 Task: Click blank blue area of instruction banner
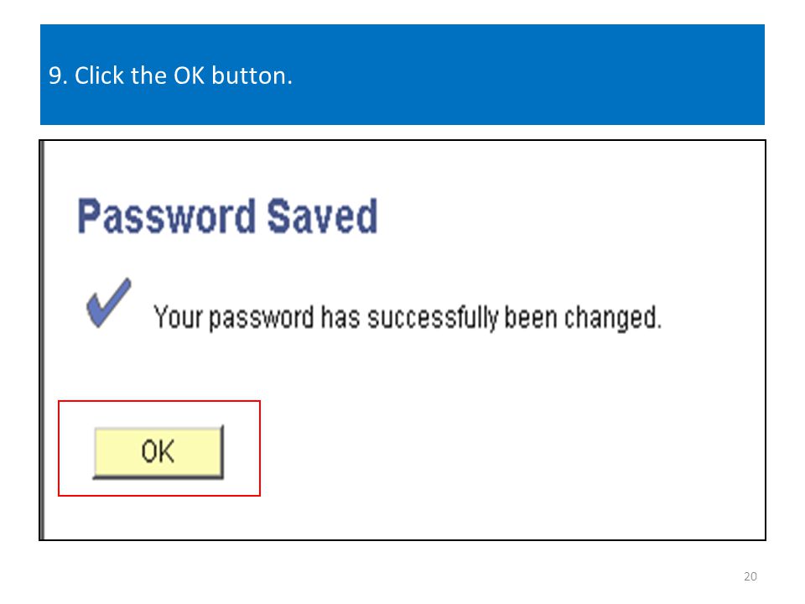pos(529,75)
